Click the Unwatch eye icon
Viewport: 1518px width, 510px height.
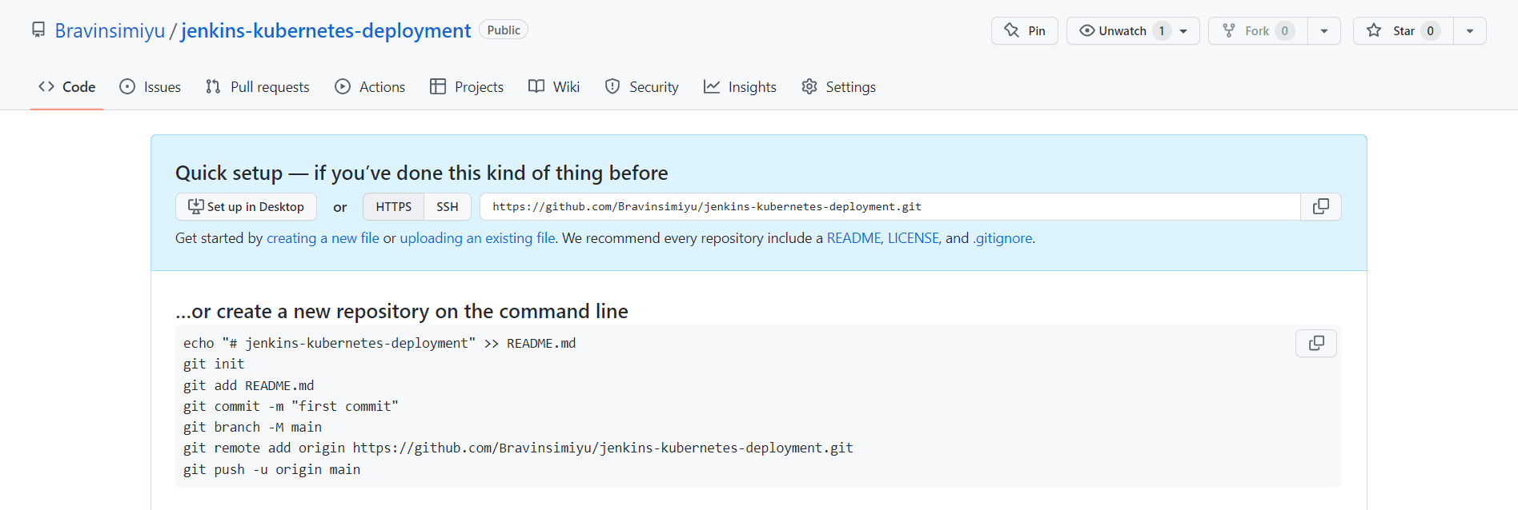pos(1086,30)
